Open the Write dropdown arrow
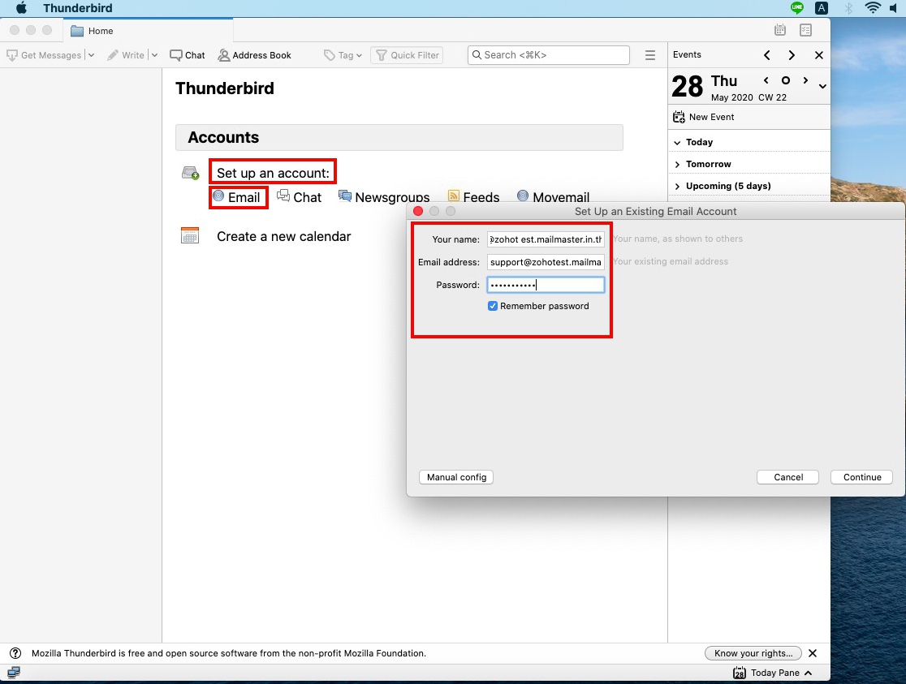This screenshot has height=684, width=906. point(154,55)
